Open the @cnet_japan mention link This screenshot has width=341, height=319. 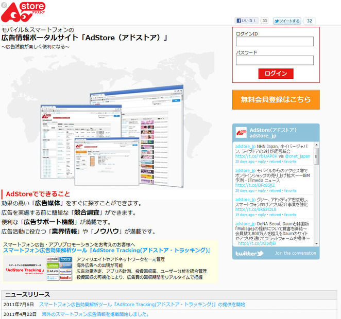[298, 156]
